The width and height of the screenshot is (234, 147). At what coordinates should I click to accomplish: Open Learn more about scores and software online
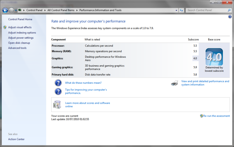point(88,105)
